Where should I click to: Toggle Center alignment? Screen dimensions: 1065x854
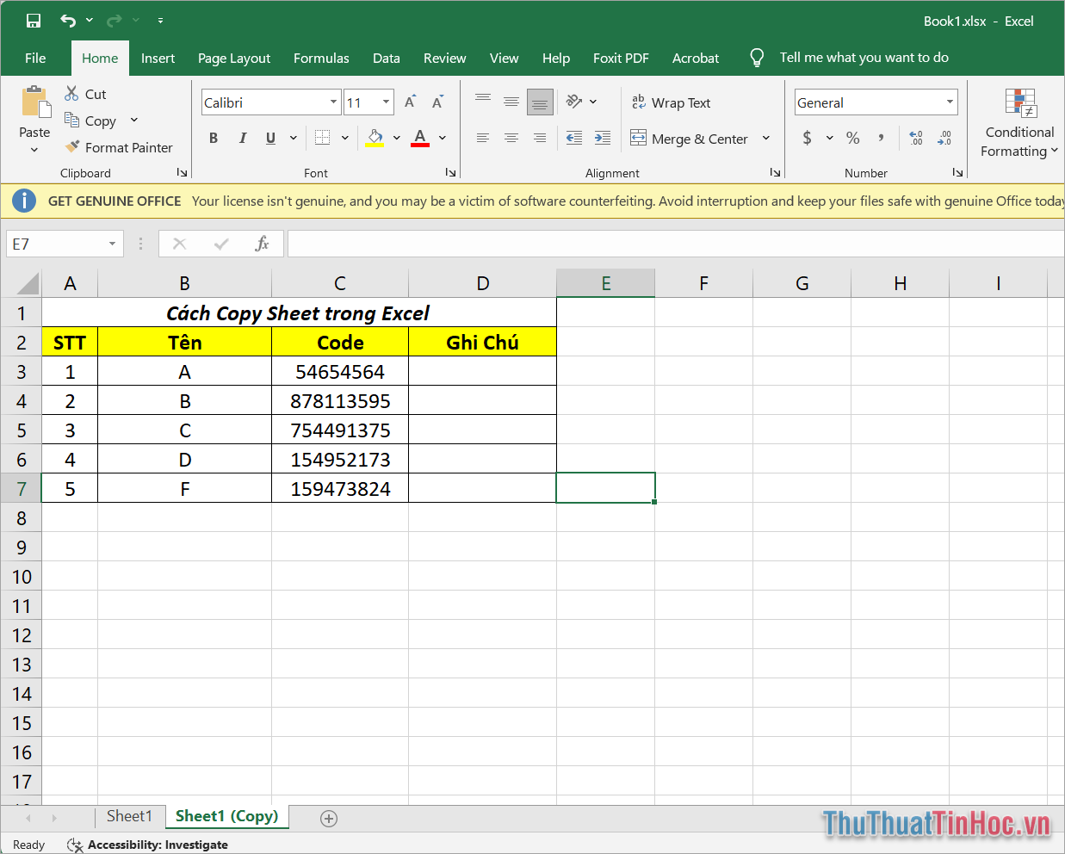(511, 138)
